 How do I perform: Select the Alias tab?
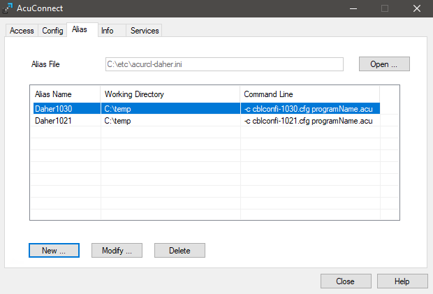point(80,30)
